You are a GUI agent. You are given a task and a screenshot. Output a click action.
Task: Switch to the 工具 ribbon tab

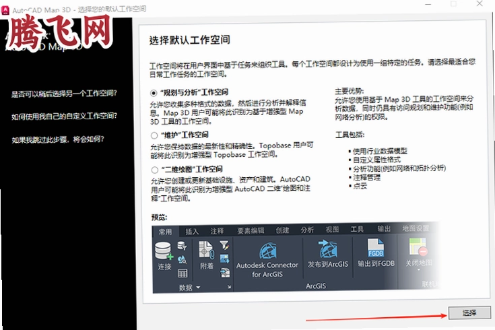coord(357,229)
